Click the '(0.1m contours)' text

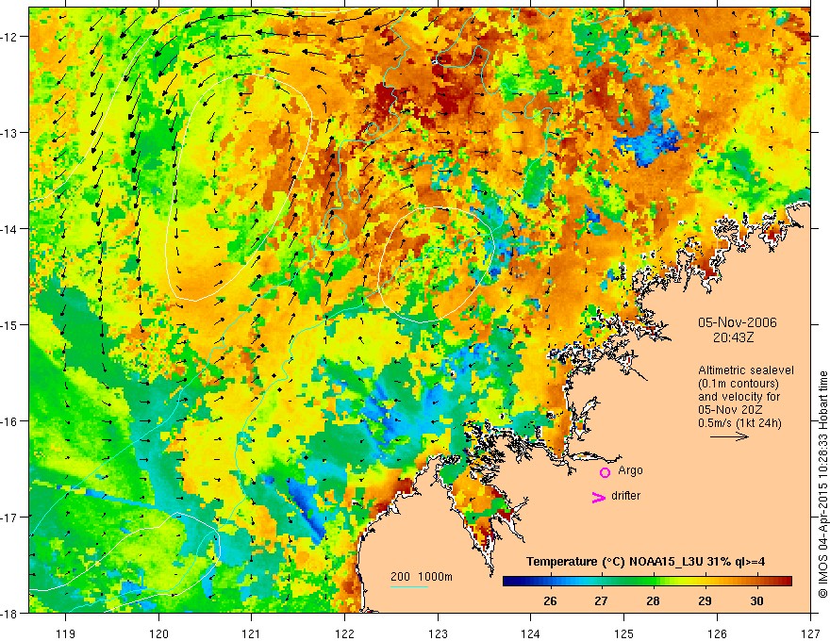(739, 384)
